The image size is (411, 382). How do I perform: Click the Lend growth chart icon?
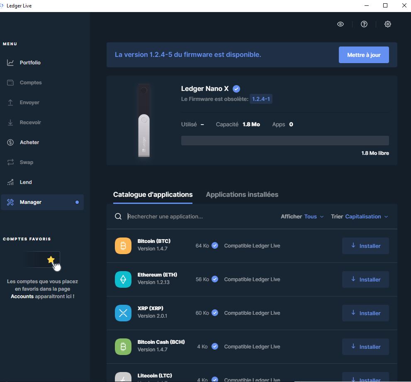coord(10,182)
